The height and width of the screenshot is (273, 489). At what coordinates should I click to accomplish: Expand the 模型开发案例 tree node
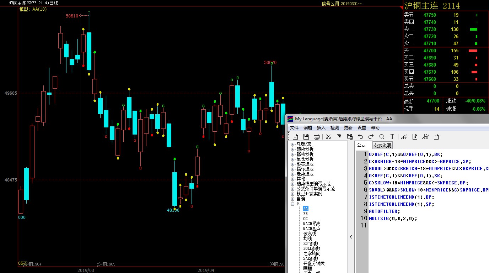point(293,194)
